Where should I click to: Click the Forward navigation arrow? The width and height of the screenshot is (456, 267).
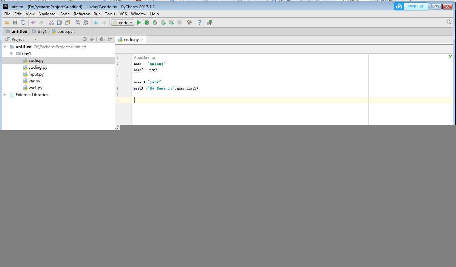[x=104, y=22]
